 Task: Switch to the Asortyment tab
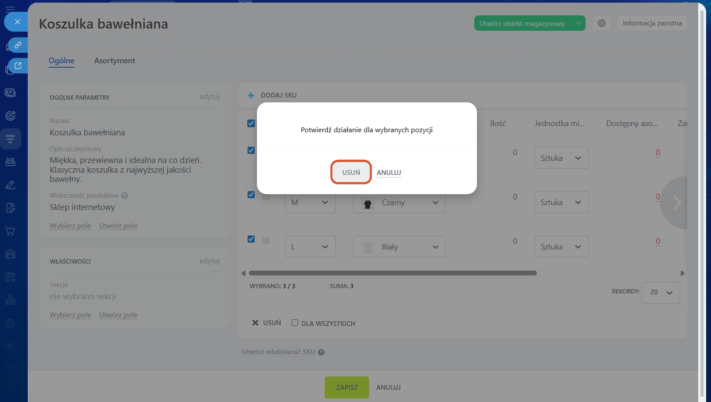coord(114,61)
